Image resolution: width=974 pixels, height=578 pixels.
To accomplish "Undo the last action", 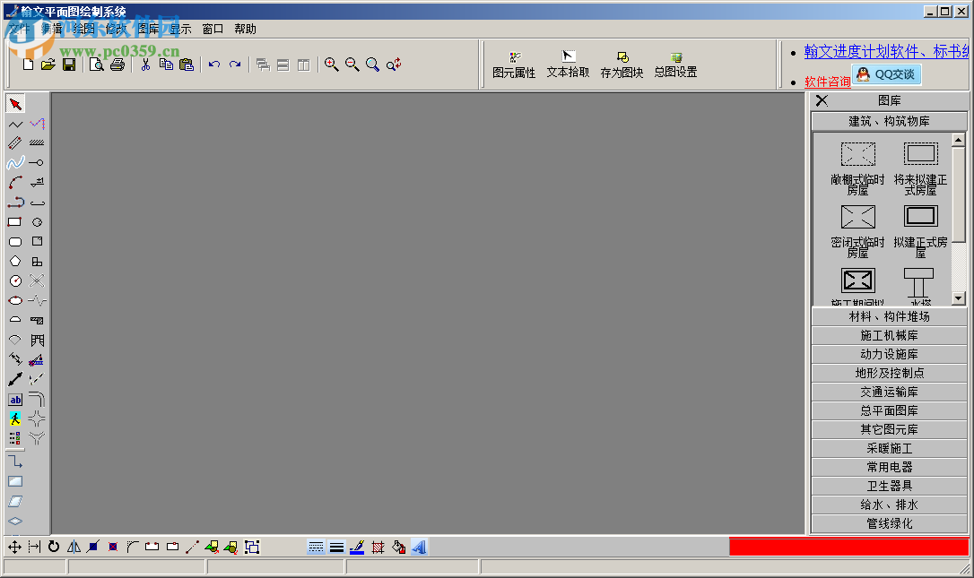I will click(214, 65).
